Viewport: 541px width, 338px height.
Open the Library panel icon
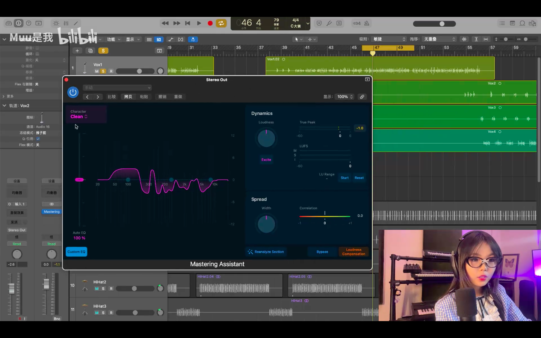click(8, 23)
